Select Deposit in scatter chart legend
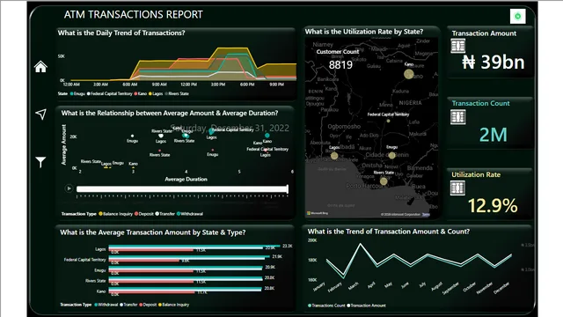Image resolution: width=563 pixels, height=317 pixels. [144, 214]
